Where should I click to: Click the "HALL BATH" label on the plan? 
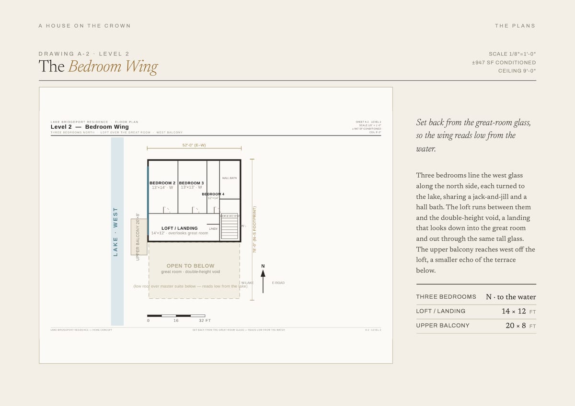pyautogui.click(x=230, y=178)
